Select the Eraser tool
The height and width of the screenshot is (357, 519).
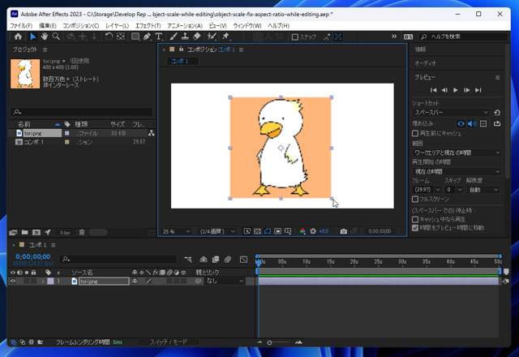(x=197, y=37)
